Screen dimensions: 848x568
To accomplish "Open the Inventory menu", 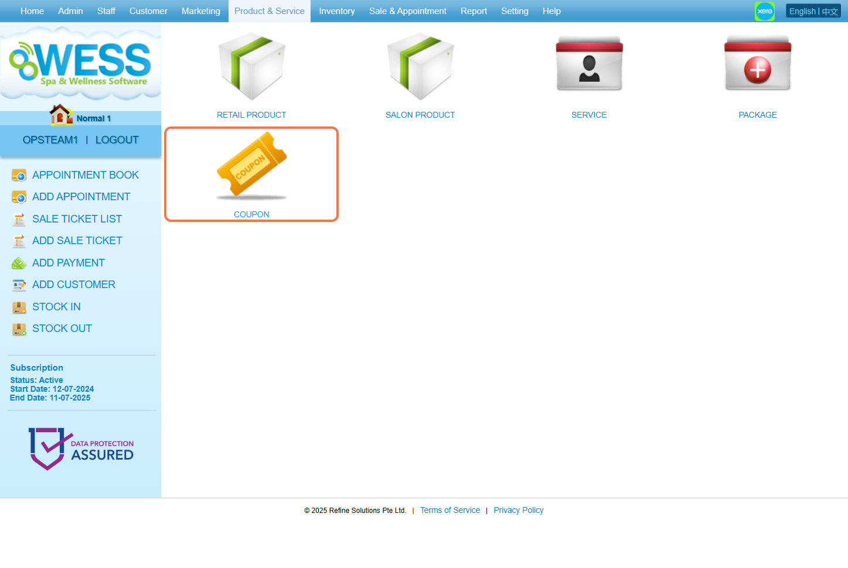I will [x=336, y=11].
